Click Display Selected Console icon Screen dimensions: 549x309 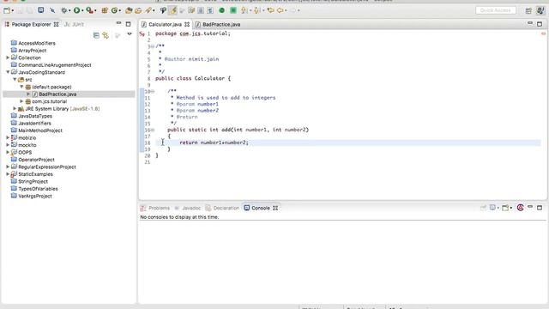492,208
